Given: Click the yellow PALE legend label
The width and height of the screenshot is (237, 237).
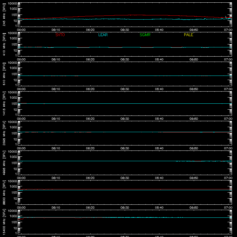Looking at the screenshot, I should pyautogui.click(x=188, y=35).
